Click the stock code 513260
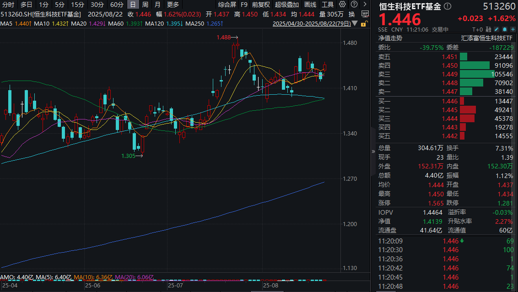 pyautogui.click(x=499, y=6)
